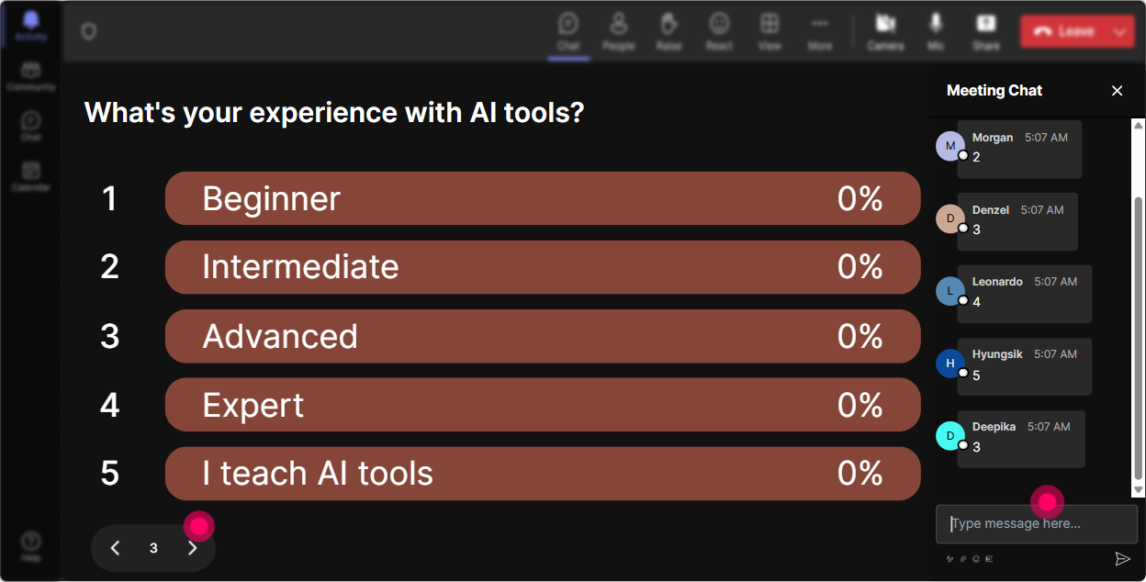Click the Leave meeting button
The width and height of the screenshot is (1146, 582).
[1065, 31]
